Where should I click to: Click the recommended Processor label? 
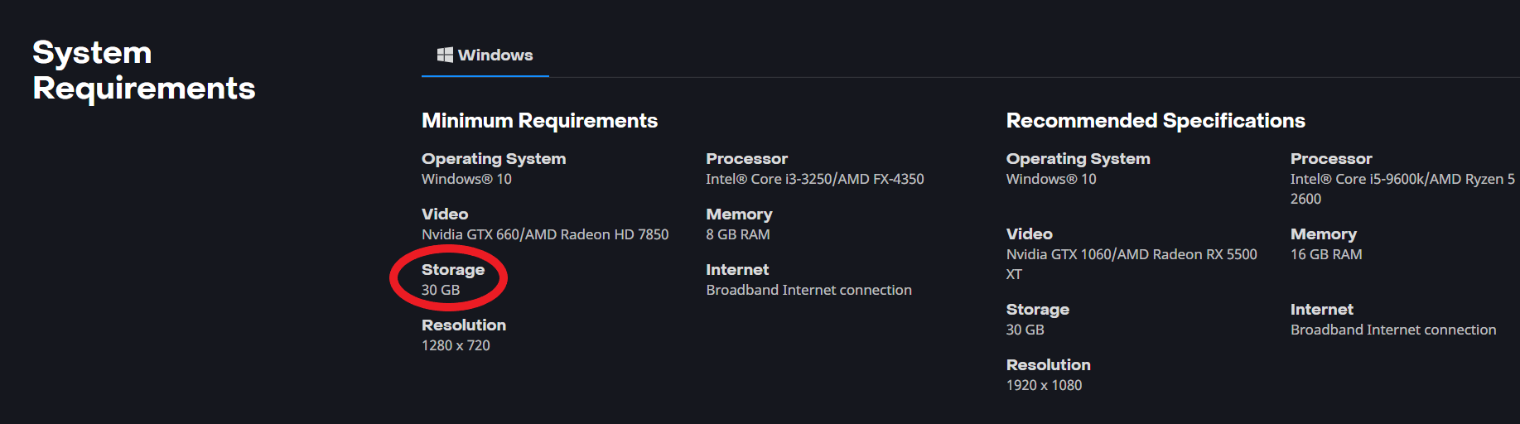pyautogui.click(x=1330, y=159)
